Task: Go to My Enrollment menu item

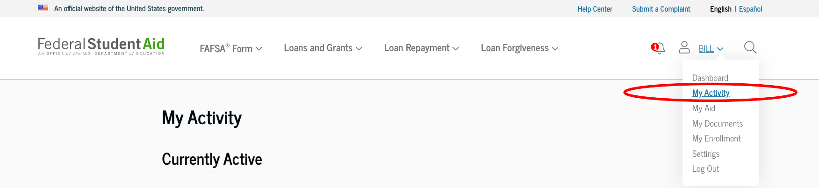Action: [716, 139]
